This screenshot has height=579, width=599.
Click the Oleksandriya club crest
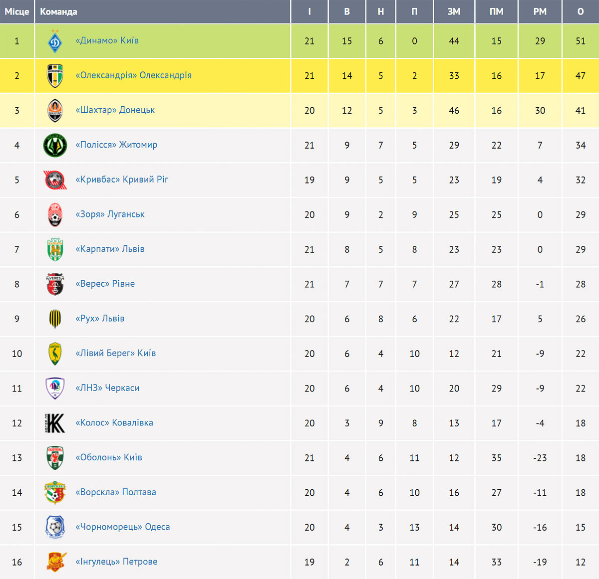coord(55,76)
